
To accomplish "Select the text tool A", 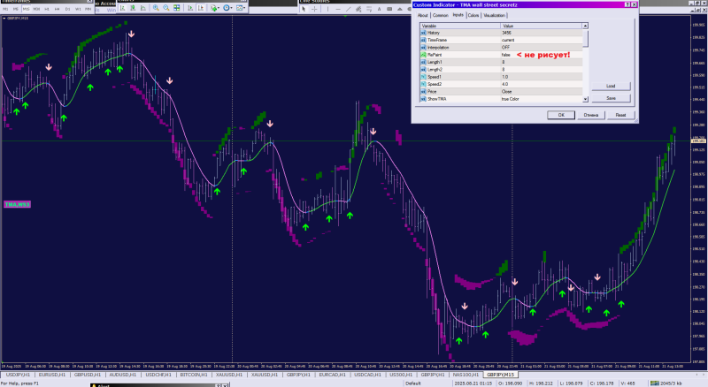I will point(380,9).
